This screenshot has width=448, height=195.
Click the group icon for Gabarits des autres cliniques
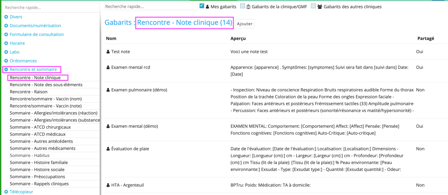pos(320,6)
